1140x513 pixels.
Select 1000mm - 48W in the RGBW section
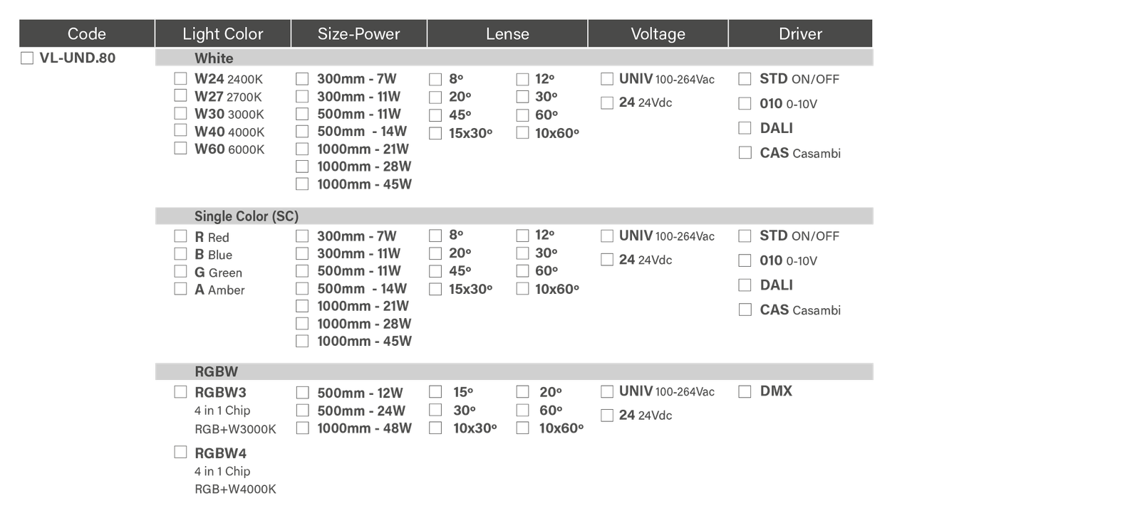[x=302, y=428]
